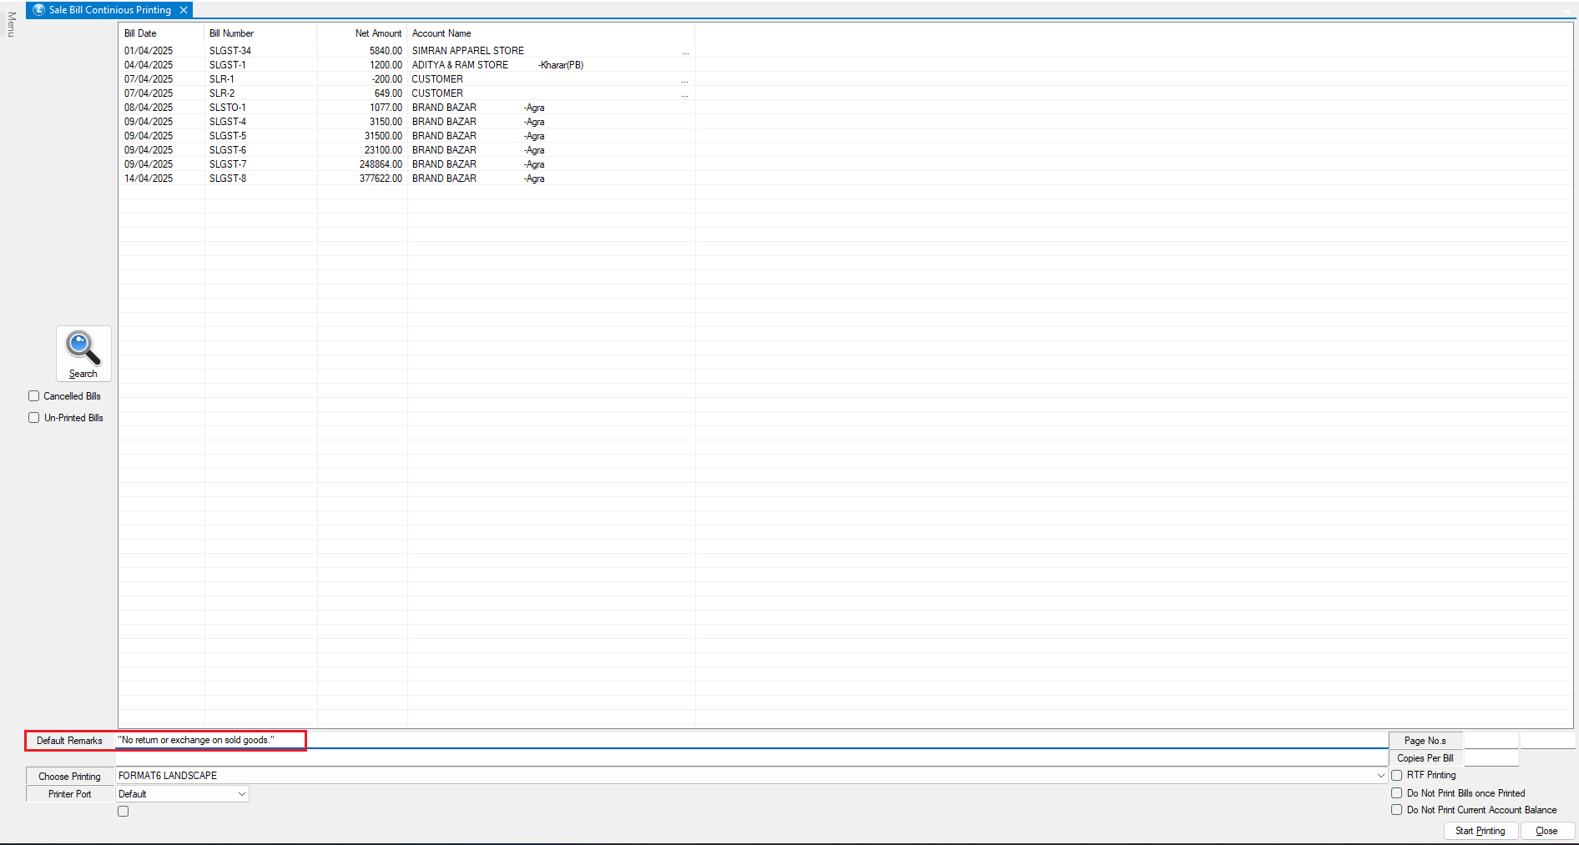Toggle the unlabeled checkbox below Printer Port

(124, 812)
